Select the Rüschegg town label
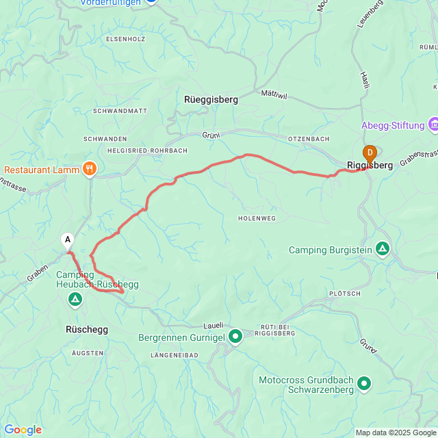 pos(87,330)
